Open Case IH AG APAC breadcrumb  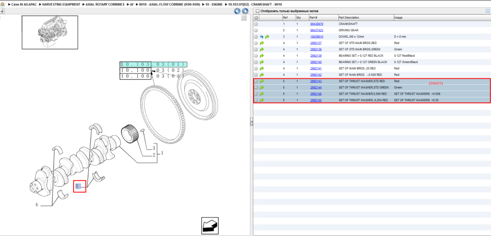coord(24,5)
